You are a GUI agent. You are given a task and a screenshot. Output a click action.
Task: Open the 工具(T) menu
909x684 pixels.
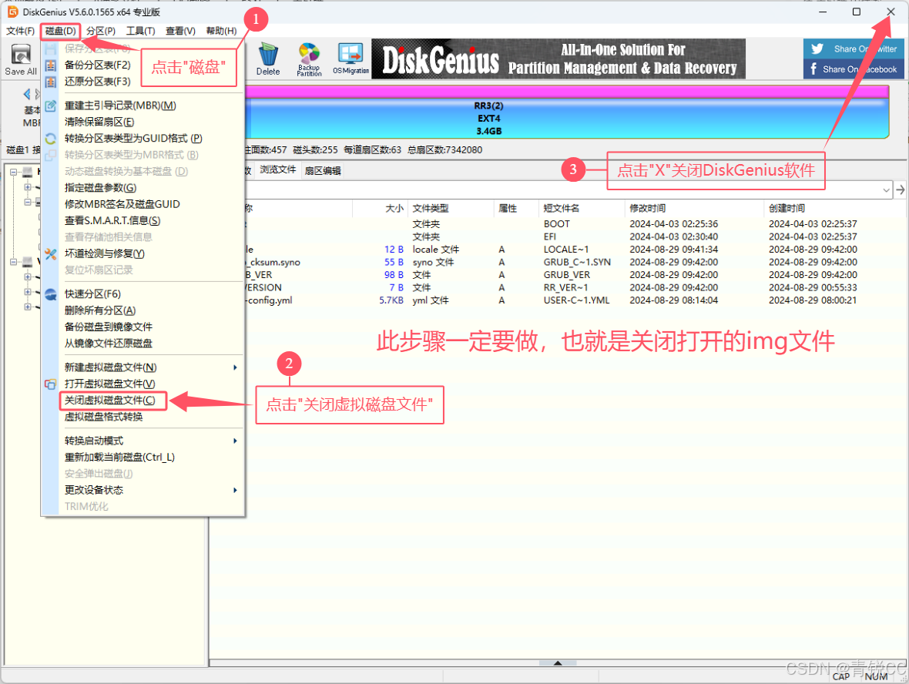click(140, 31)
